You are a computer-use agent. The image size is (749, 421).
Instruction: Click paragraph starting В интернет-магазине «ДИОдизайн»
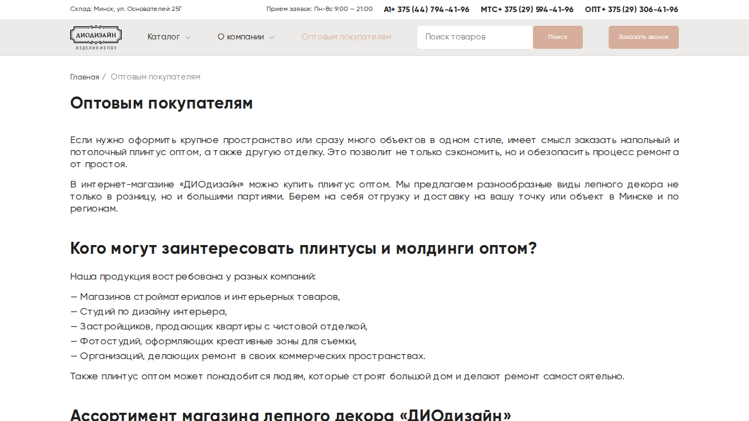[374, 197]
